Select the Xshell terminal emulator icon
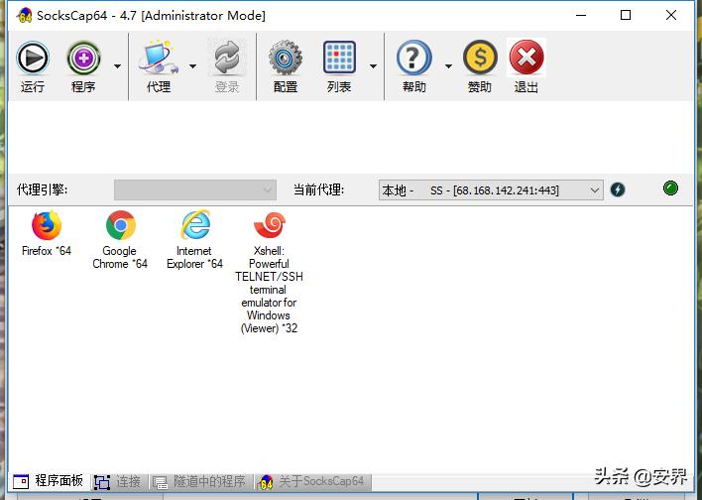Screen dimensions: 702x500 [269, 225]
